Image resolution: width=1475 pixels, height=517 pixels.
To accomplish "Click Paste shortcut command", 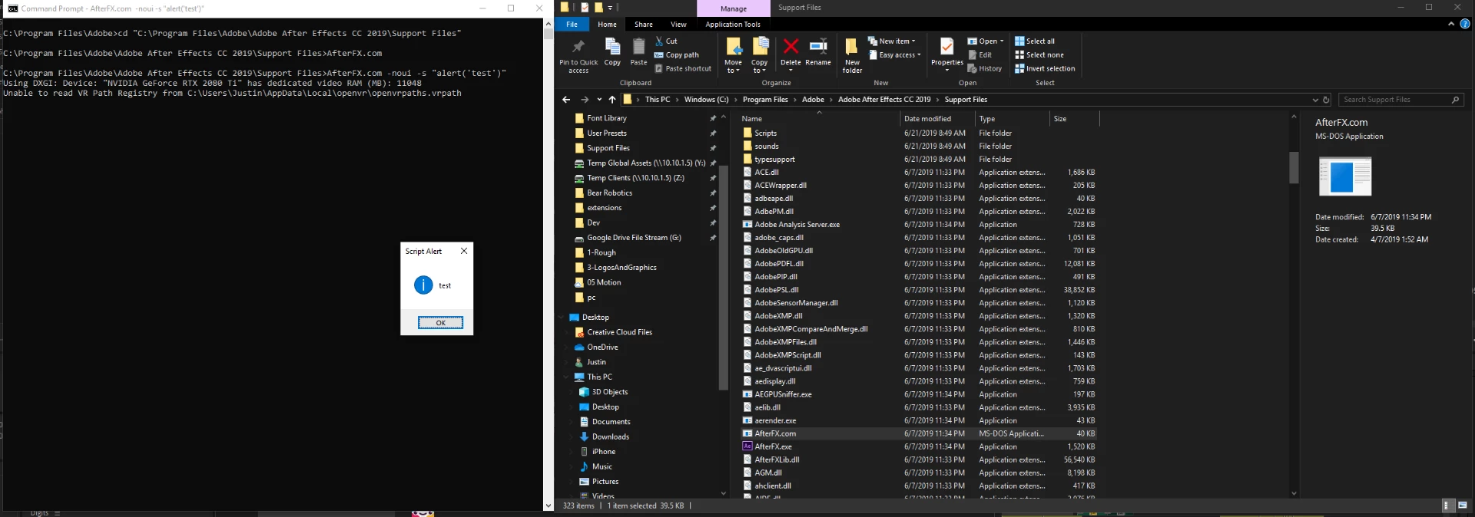I will pos(683,69).
